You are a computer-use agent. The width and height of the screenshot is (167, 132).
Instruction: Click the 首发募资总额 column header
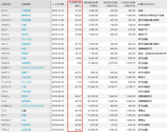pos(91,4)
